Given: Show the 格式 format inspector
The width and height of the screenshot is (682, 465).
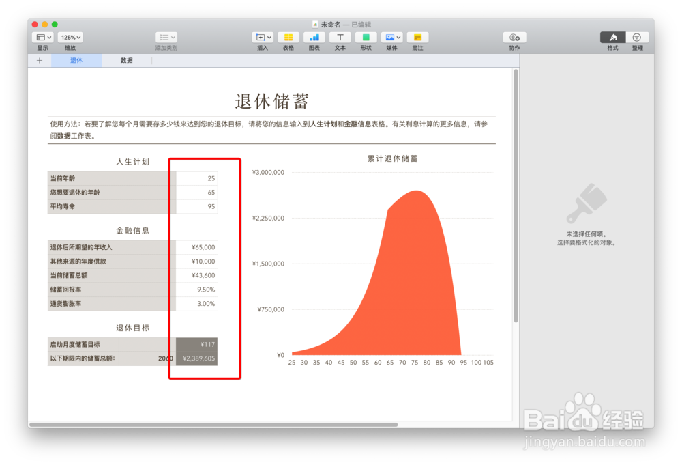Looking at the screenshot, I should (612, 38).
